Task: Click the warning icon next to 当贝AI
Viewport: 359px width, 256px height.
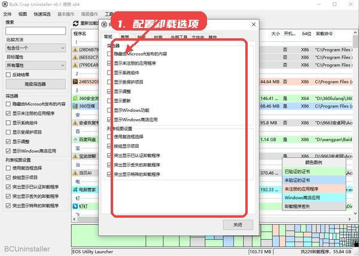Action: click(x=75, y=173)
